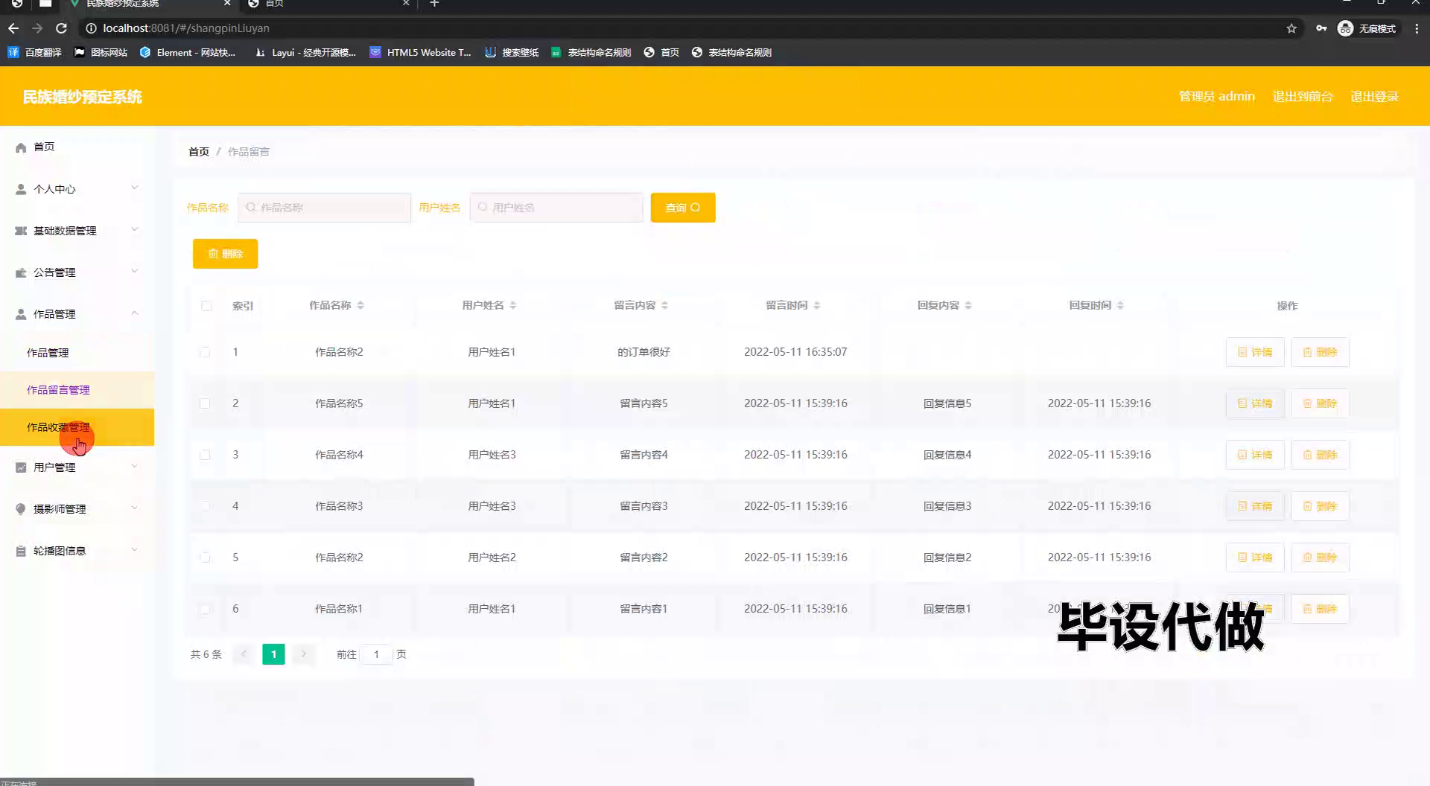Click page 1 in the pagination
Screen dimensions: 1430x786
pyautogui.click(x=273, y=654)
